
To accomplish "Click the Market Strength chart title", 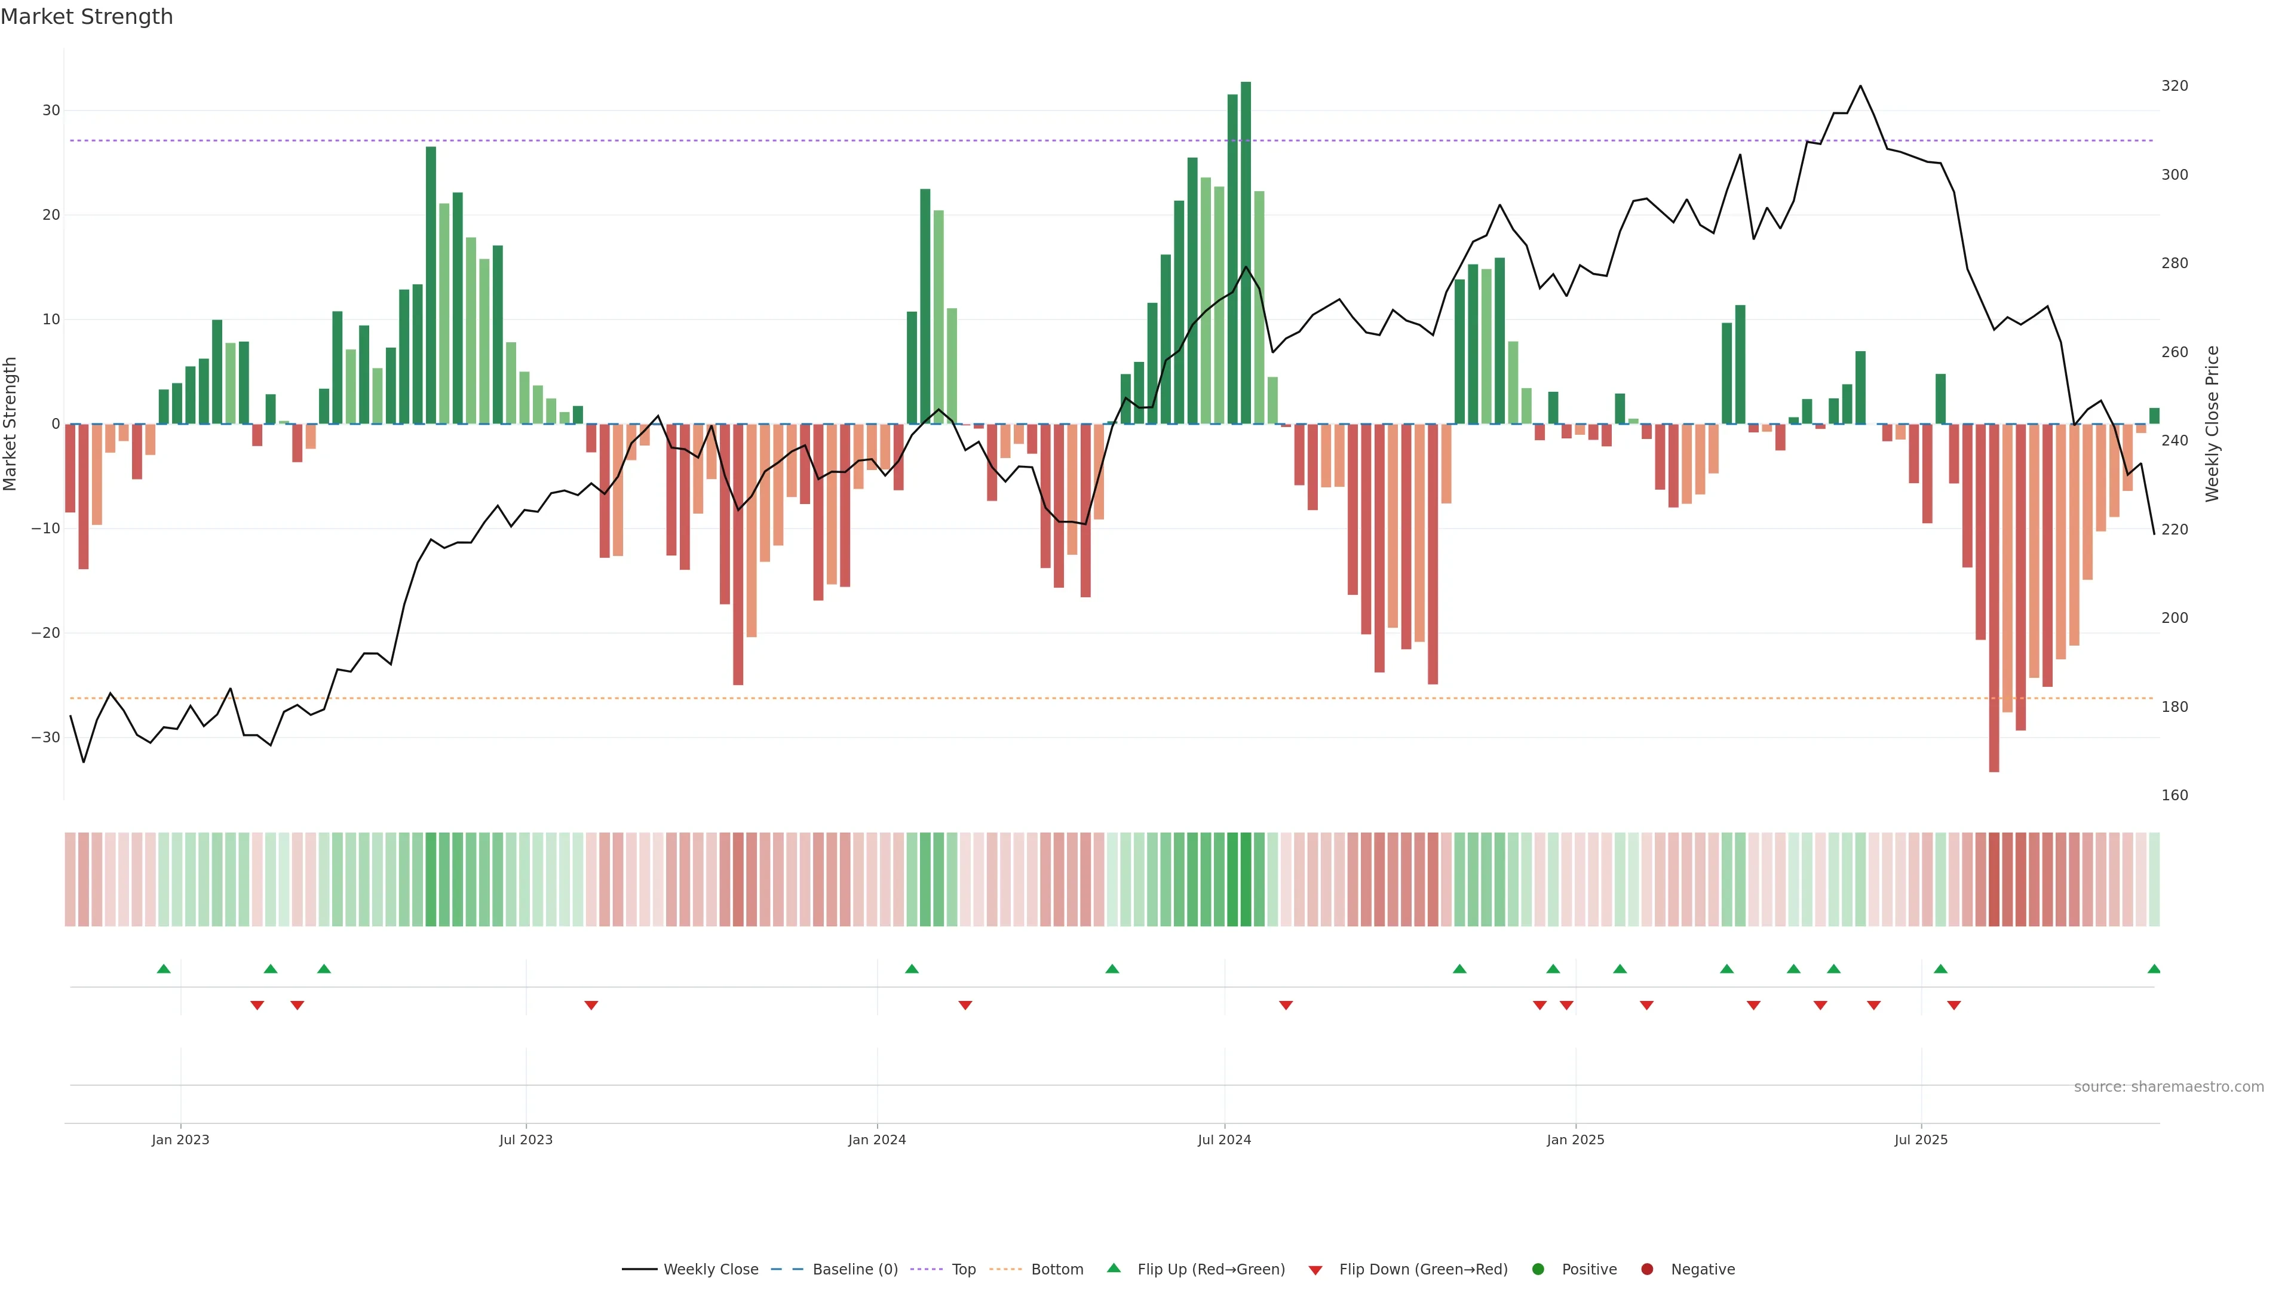I will [87, 17].
